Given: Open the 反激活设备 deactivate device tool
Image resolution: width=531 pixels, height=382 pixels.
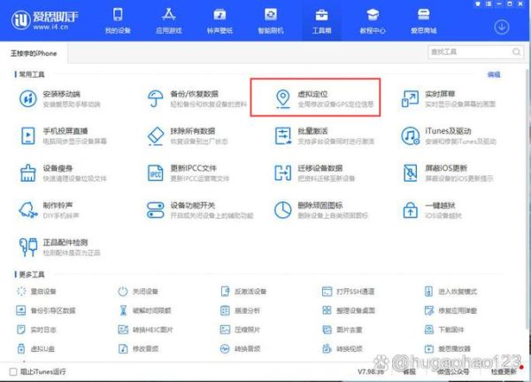Looking at the screenshot, I should (243, 292).
